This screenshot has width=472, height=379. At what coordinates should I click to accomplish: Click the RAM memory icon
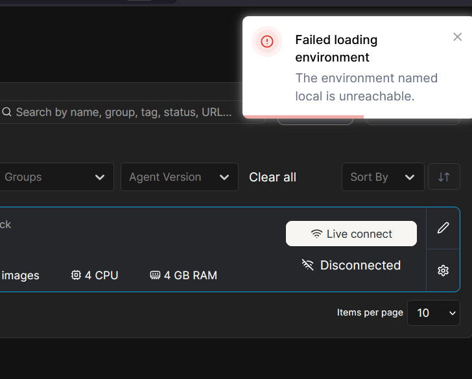click(155, 275)
